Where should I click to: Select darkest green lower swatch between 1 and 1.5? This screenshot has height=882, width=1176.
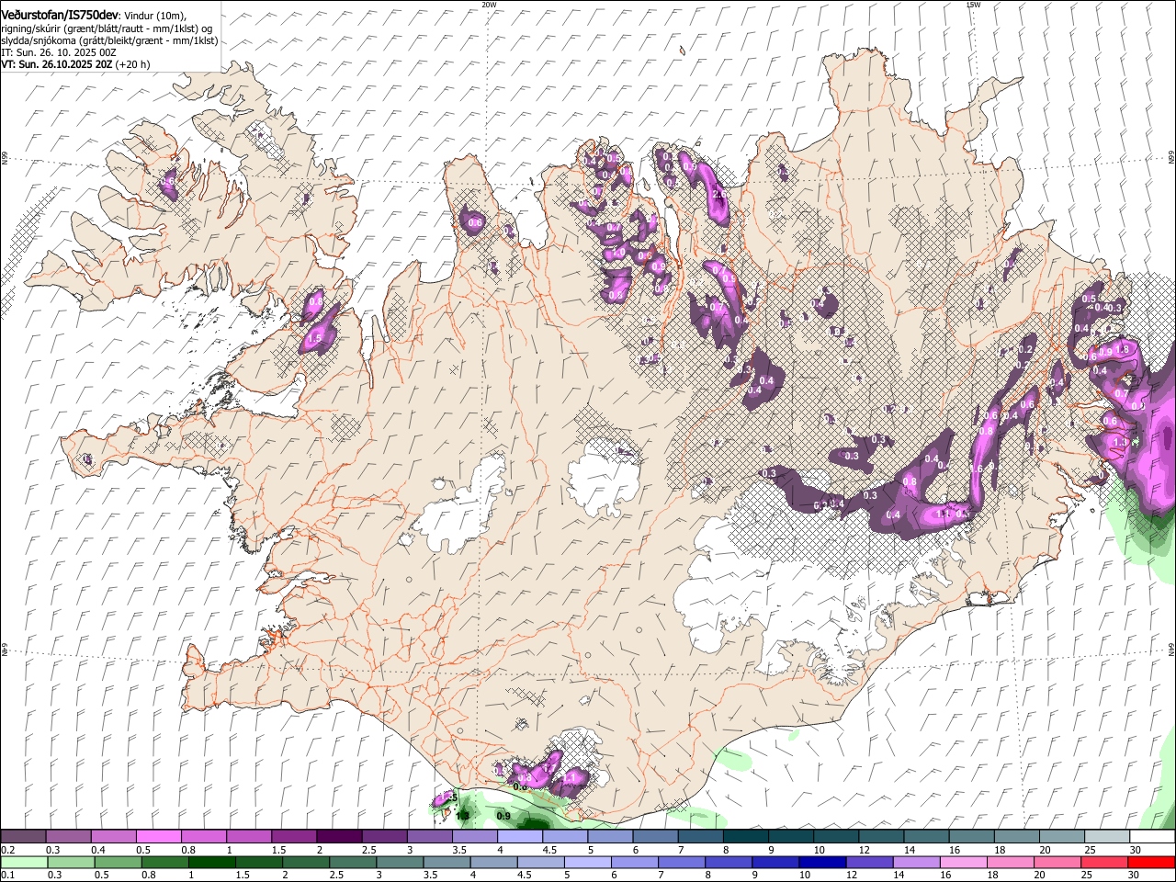pyautogui.click(x=211, y=862)
